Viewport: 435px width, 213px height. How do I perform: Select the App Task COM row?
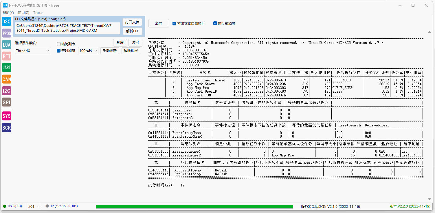pyautogui.click(x=285, y=95)
